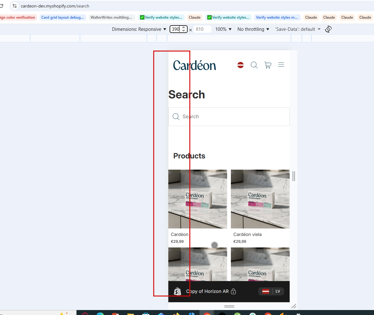The height and width of the screenshot is (315, 374).
Task: Click the Cardéon viela product title
Action: click(247, 234)
